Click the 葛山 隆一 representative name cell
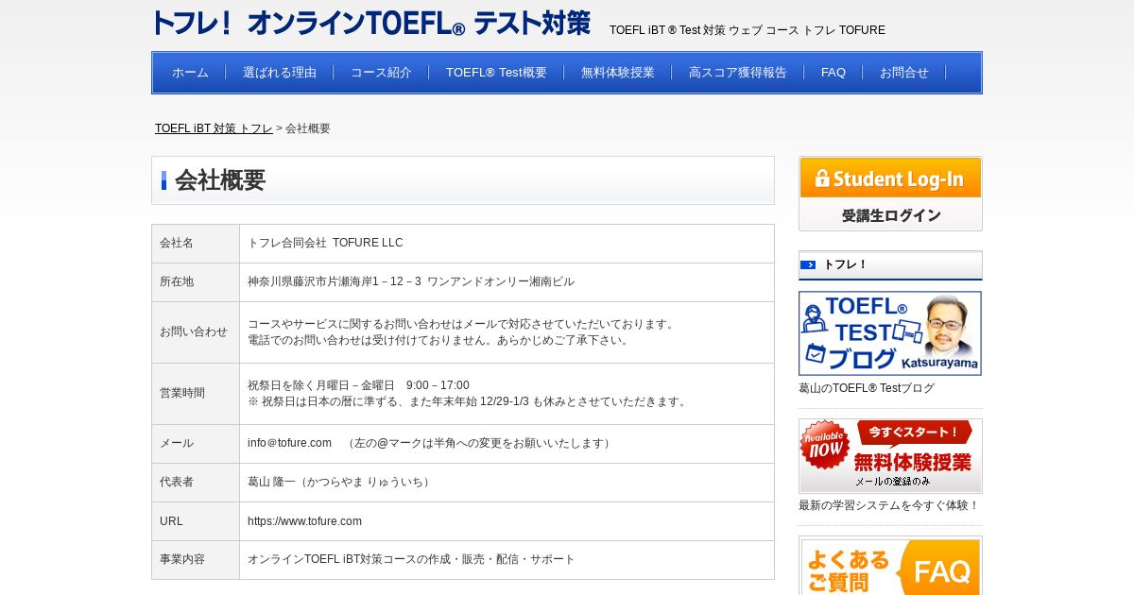The image size is (1134, 595). [x=507, y=483]
